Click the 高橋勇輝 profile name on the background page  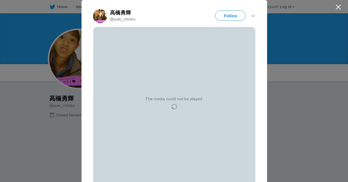(61, 99)
